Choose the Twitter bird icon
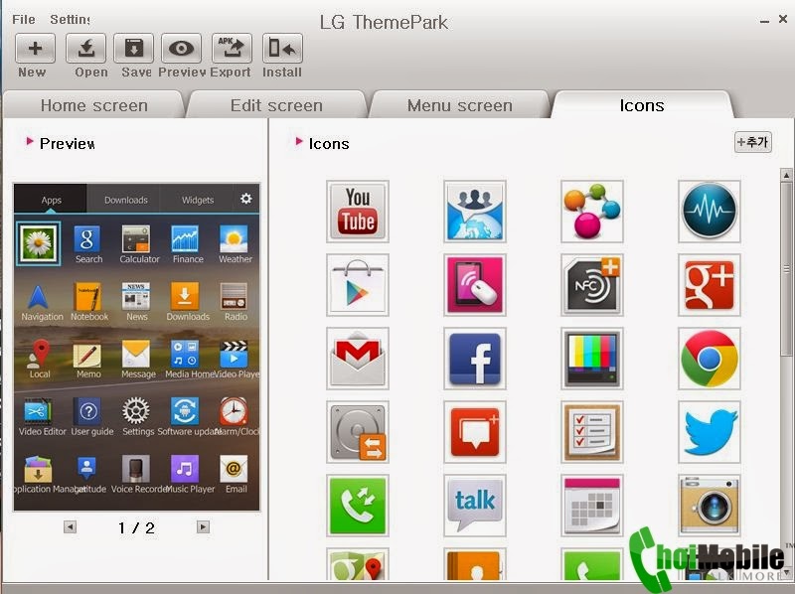 pyautogui.click(x=709, y=432)
